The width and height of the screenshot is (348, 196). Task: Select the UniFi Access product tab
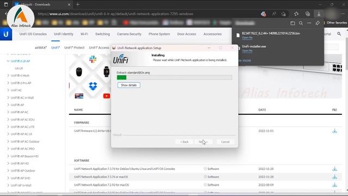[99, 47]
